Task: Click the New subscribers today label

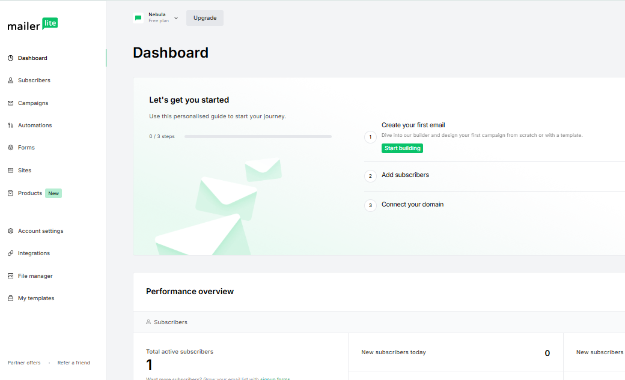Action: [x=394, y=352]
